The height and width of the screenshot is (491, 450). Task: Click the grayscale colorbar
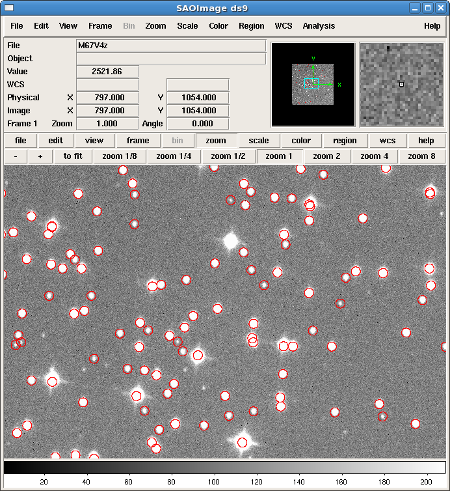pos(225,467)
